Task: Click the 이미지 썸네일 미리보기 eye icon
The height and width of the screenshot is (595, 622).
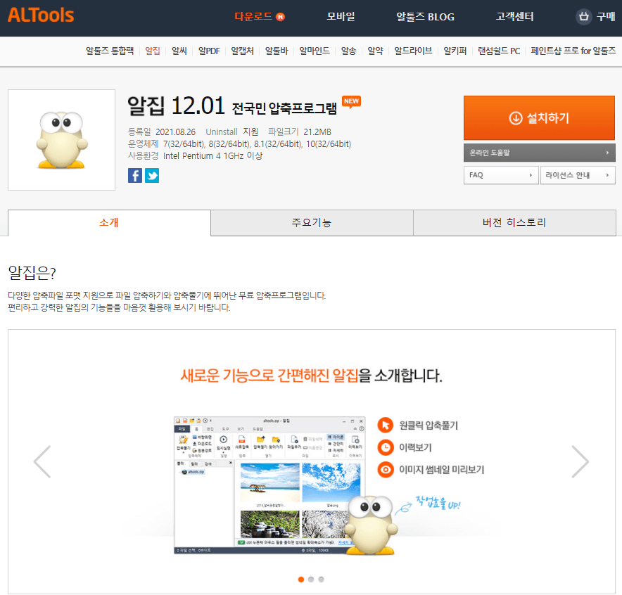Action: 385,469
